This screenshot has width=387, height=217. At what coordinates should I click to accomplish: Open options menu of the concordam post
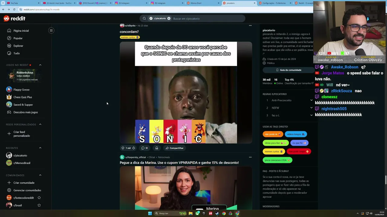coord(250,26)
